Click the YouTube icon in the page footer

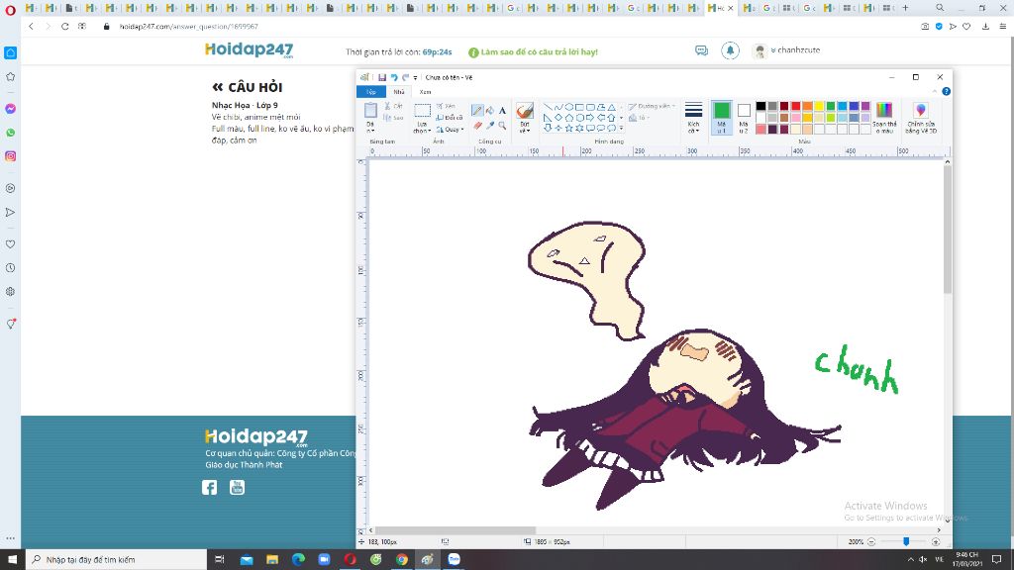click(x=238, y=487)
